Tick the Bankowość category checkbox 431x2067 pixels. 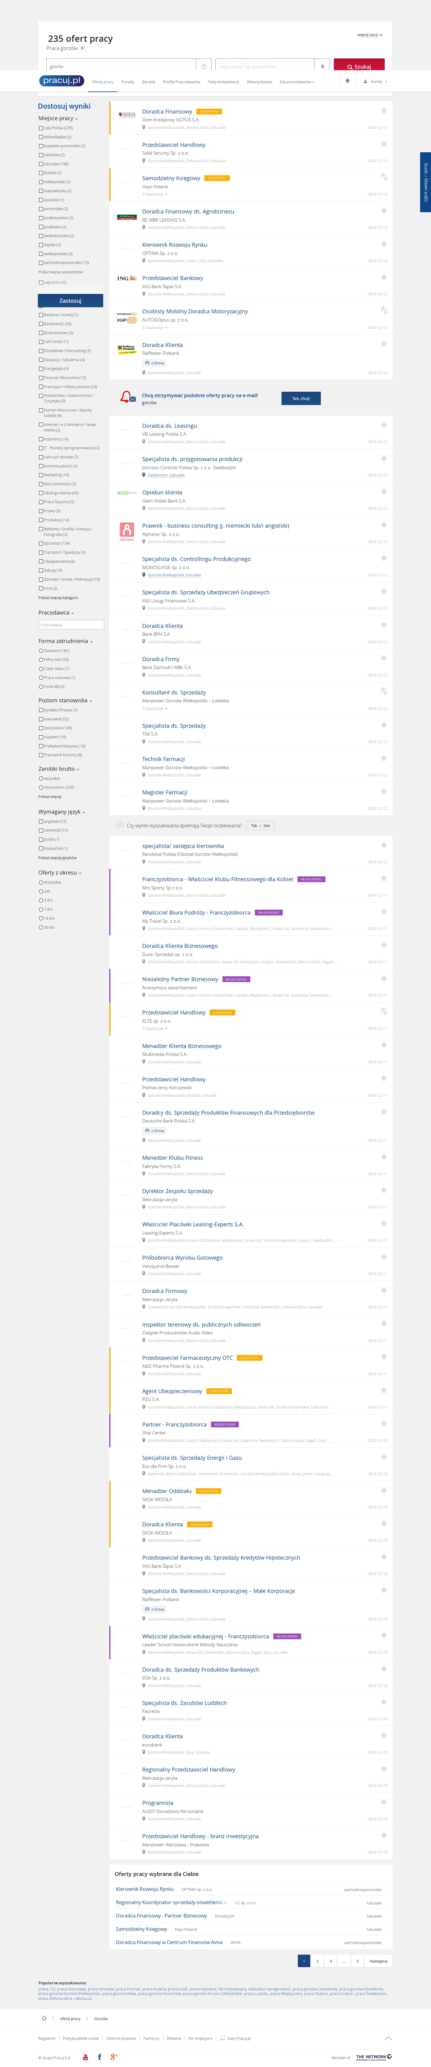click(41, 323)
